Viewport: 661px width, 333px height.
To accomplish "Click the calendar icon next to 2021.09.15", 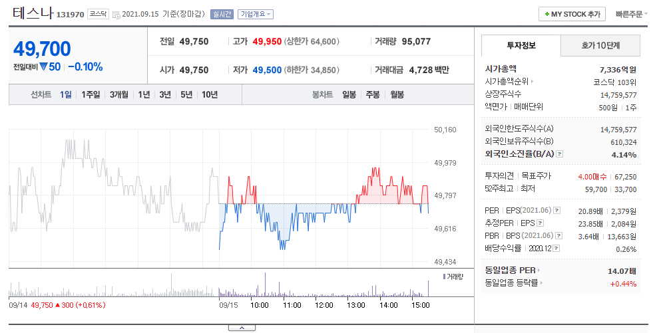I will 116,15.
